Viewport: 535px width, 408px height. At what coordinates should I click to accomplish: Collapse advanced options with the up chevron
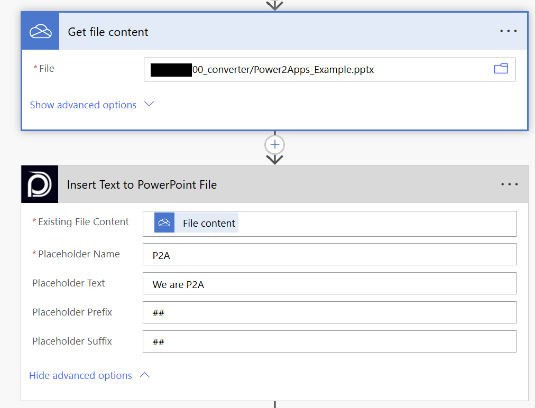click(x=144, y=375)
